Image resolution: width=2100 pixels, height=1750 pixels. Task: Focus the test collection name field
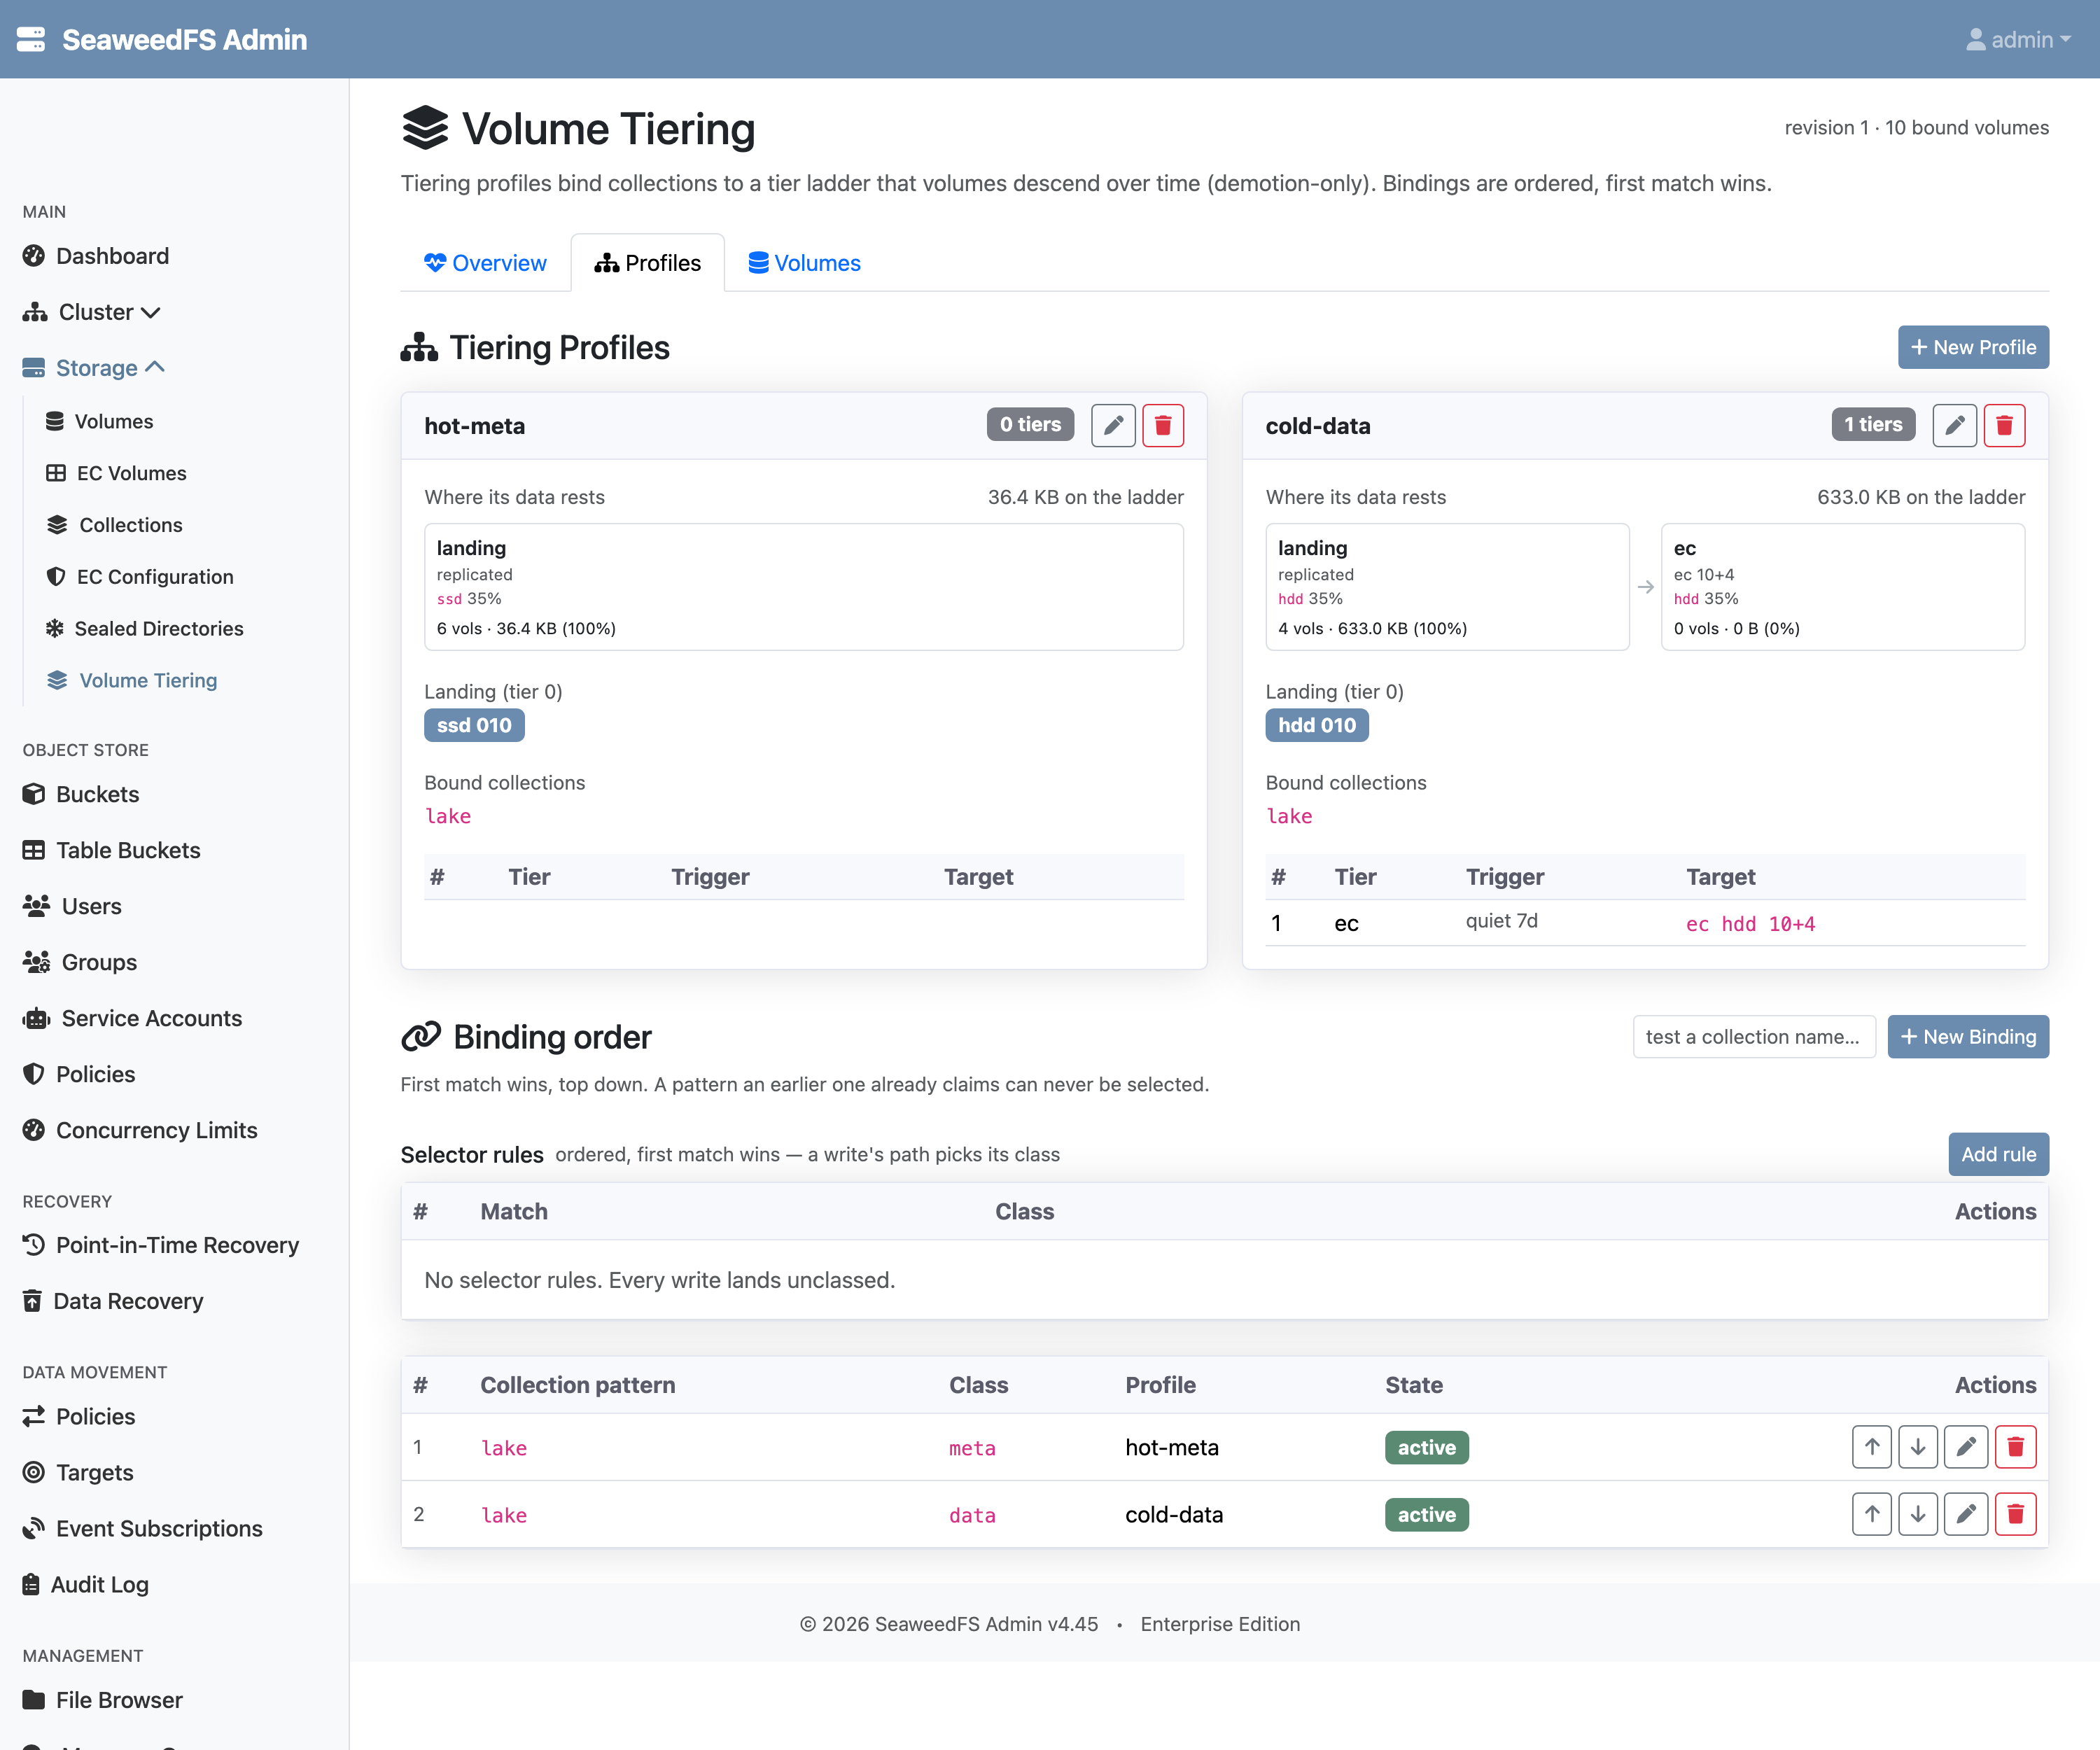coord(1754,1037)
